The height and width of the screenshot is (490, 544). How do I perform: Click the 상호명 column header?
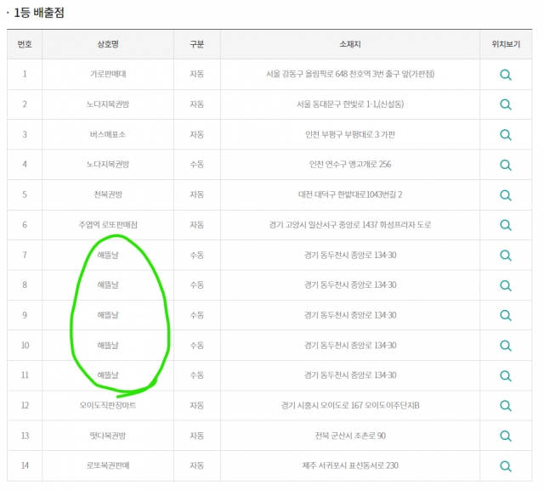point(108,44)
